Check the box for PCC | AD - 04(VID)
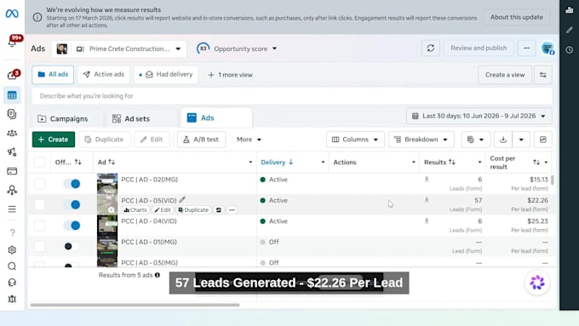This screenshot has height=326, width=579. (x=39, y=226)
